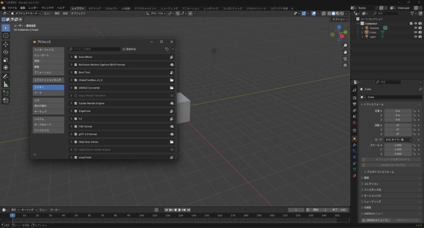Click the add-on tag filter icon
This screenshot has height=228, width=424.
tap(167, 49)
